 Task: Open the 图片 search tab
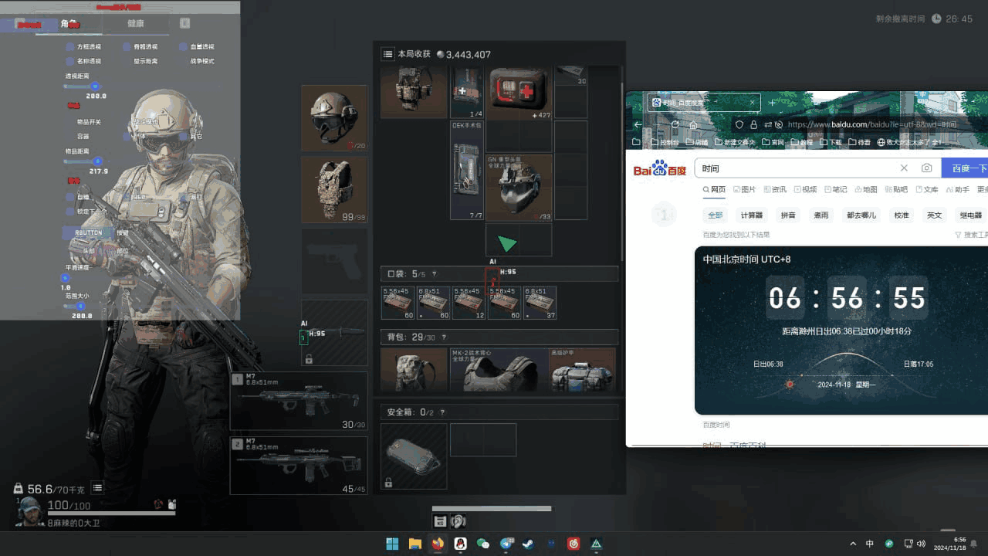click(x=745, y=189)
